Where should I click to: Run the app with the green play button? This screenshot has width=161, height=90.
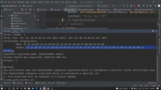coord(113,6)
